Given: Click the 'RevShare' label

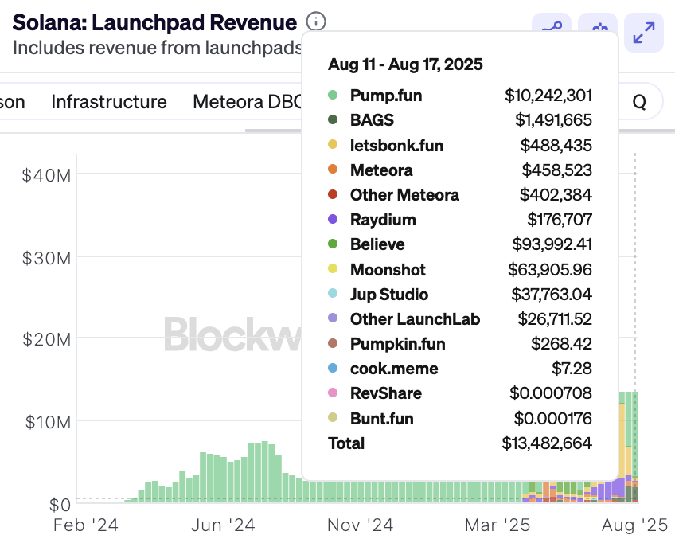Looking at the screenshot, I should click(x=386, y=393).
